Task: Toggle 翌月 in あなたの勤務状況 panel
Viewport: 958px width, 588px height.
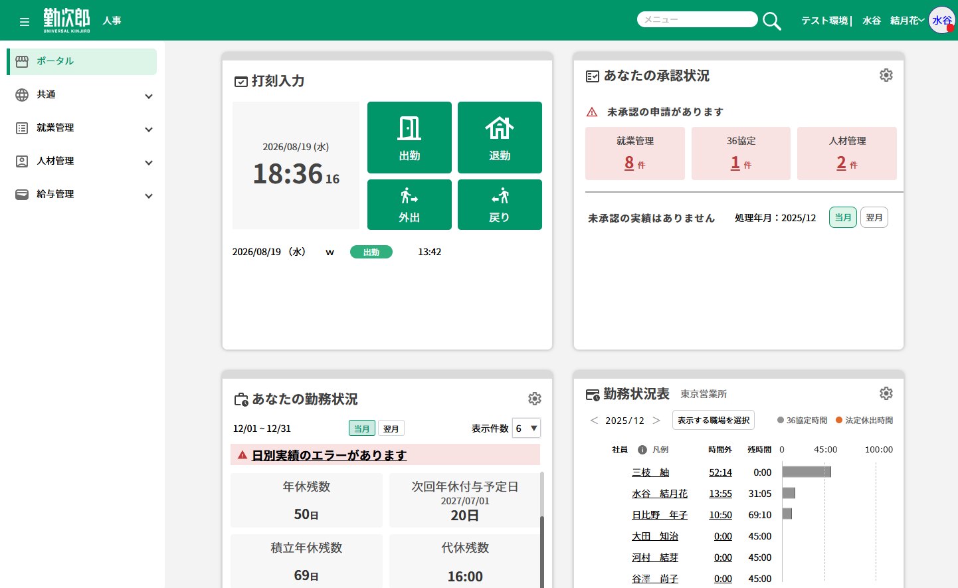Action: pos(391,429)
